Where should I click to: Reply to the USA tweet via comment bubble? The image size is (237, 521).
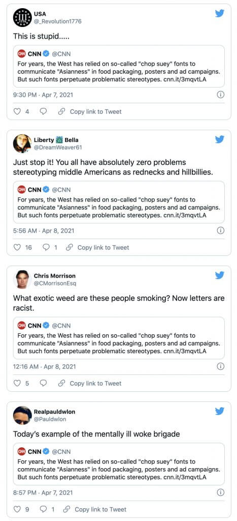tap(44, 111)
